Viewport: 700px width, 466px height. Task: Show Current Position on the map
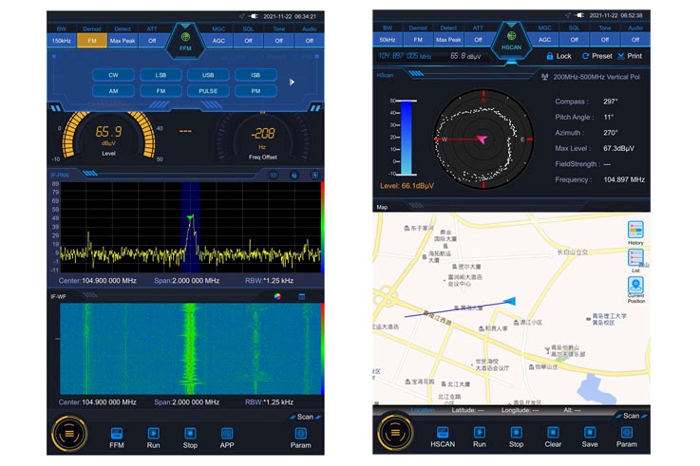click(x=635, y=288)
